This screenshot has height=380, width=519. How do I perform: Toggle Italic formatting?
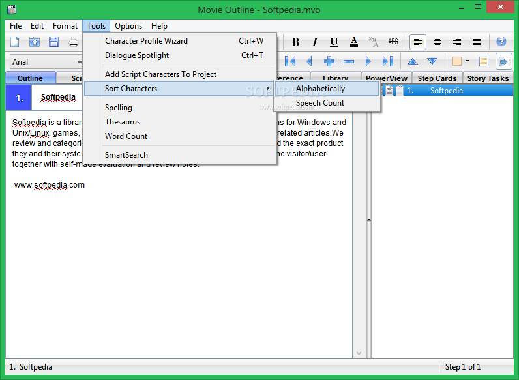[315, 42]
